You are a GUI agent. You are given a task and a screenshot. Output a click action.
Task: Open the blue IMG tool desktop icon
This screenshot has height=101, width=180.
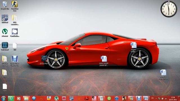pyautogui.click(x=5, y=19)
